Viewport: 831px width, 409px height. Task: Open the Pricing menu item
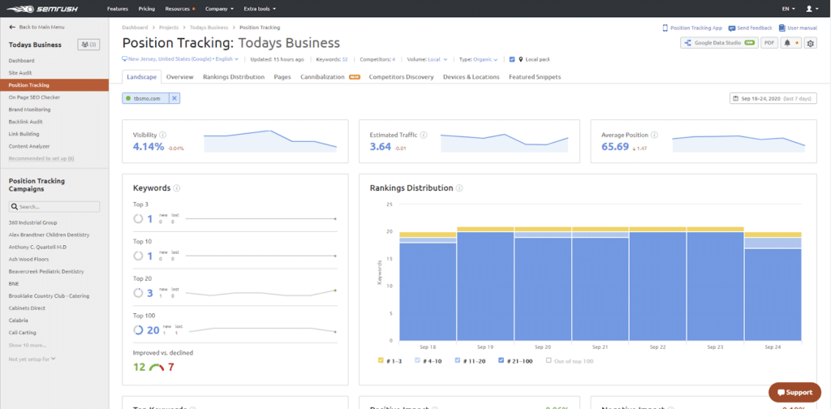tap(147, 9)
